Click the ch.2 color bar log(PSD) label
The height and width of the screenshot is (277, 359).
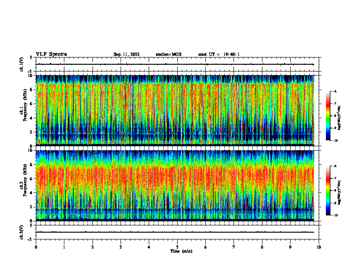tap(340, 192)
